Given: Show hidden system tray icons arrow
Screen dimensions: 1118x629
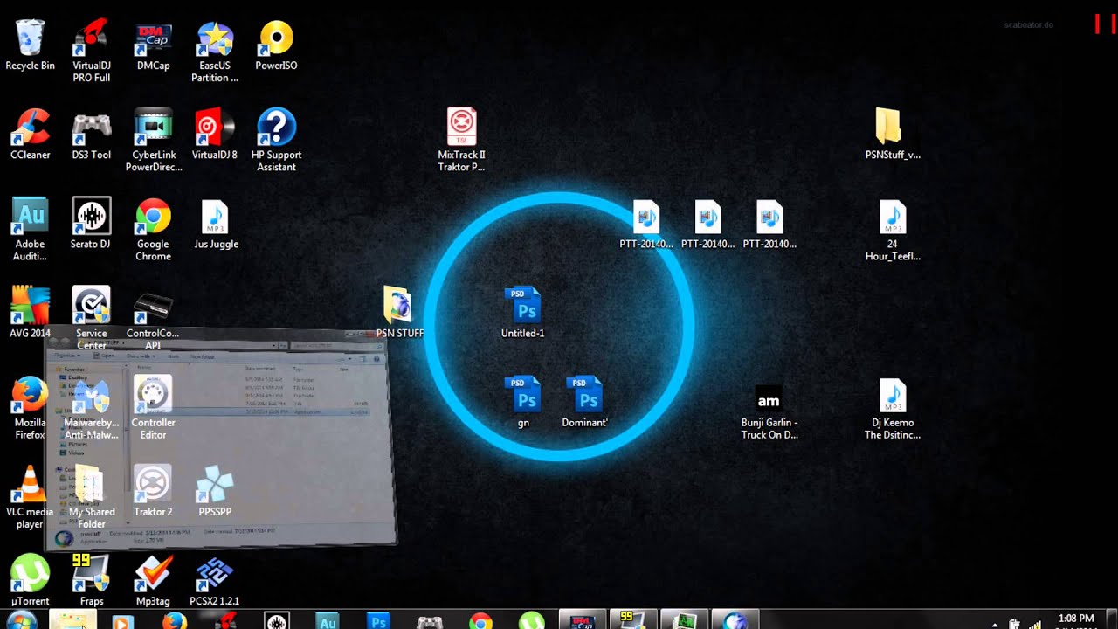Looking at the screenshot, I should tap(996, 624).
